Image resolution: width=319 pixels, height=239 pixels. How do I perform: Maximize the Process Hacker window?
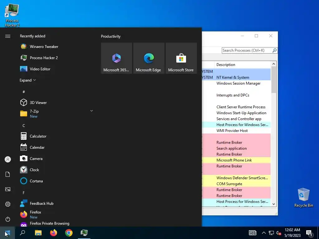tap(256, 36)
